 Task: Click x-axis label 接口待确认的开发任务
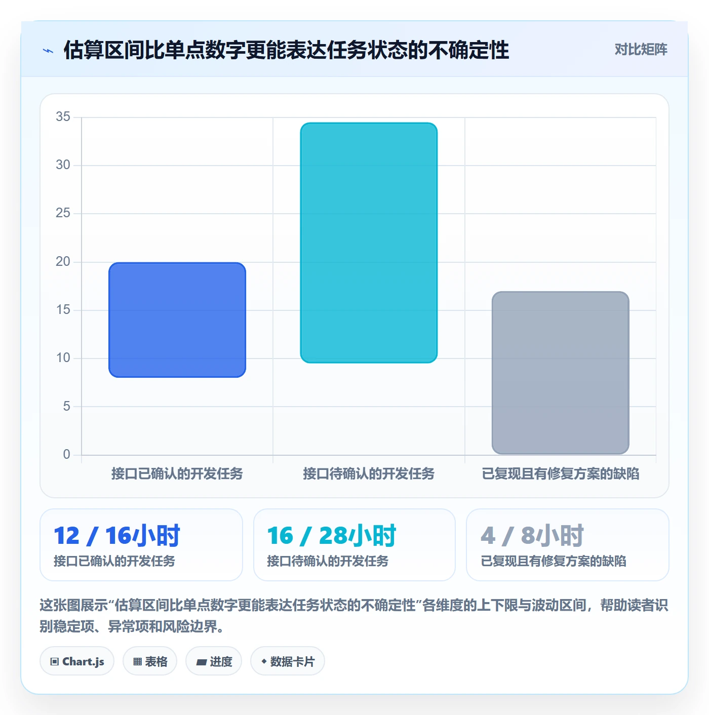point(369,473)
